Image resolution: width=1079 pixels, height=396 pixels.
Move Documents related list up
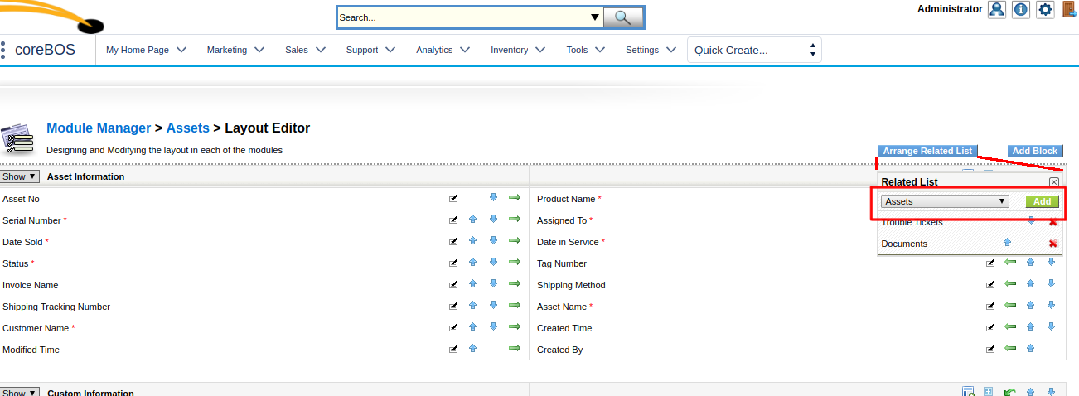tap(1008, 243)
